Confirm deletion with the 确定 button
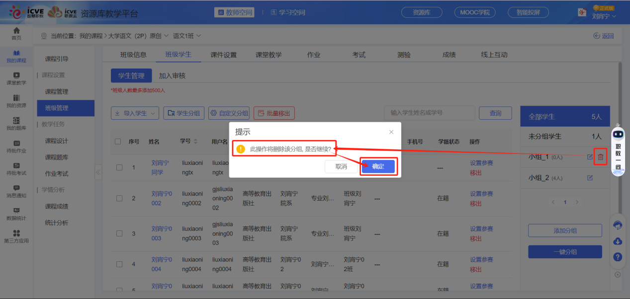This screenshot has width=630, height=299. coord(378,166)
